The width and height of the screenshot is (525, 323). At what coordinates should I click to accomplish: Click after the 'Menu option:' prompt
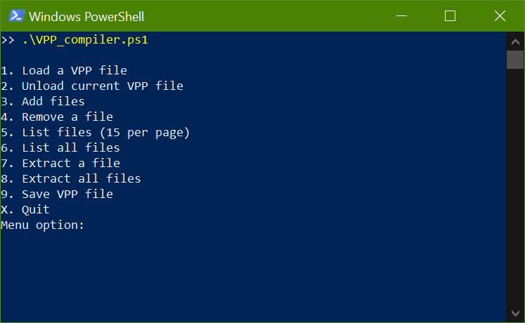(91, 225)
